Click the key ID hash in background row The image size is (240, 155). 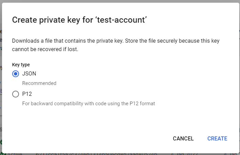[x=96, y=154]
